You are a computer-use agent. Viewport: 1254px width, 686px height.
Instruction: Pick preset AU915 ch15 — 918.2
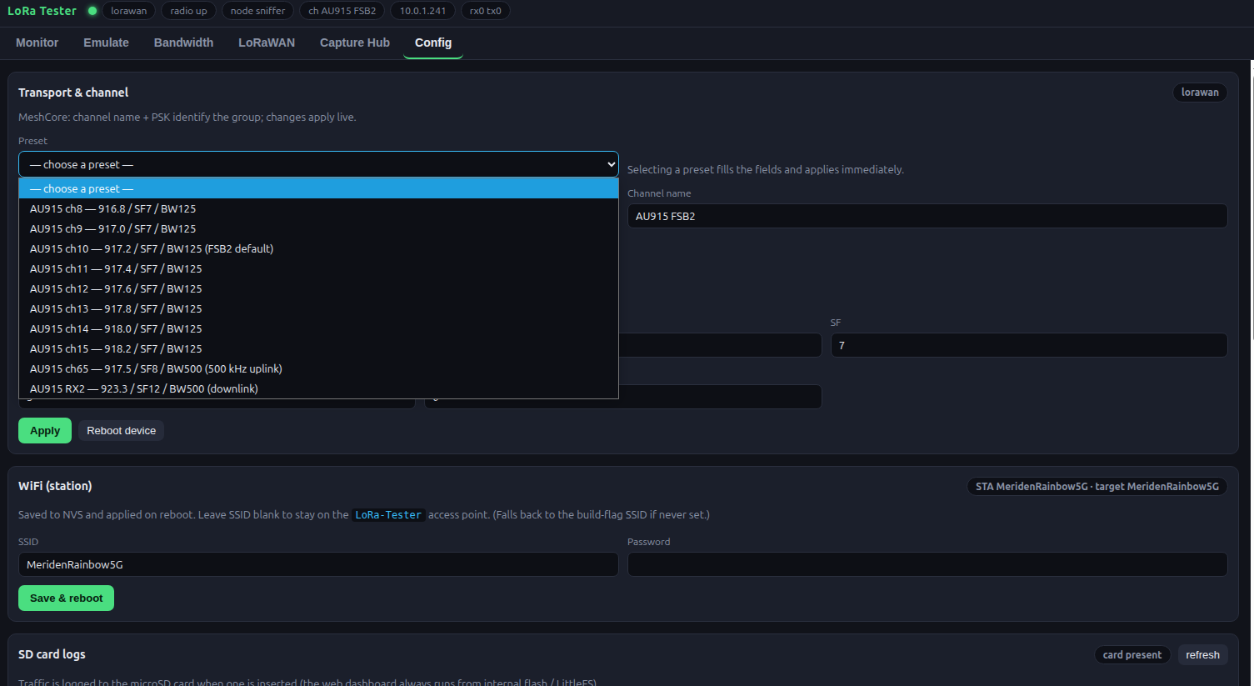(x=318, y=348)
